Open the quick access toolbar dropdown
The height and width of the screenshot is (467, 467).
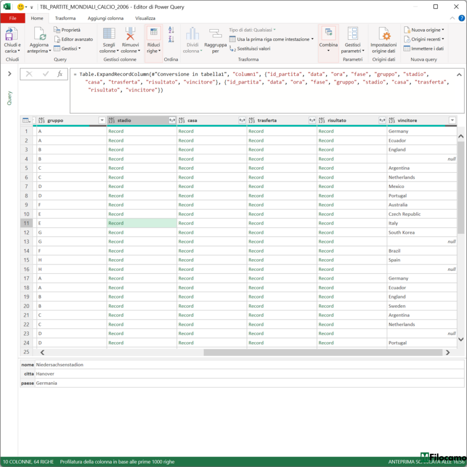pyautogui.click(x=31, y=7)
